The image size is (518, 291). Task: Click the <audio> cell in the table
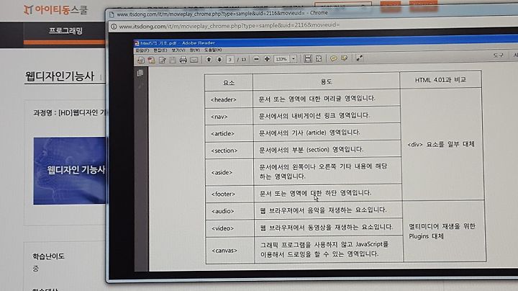[x=230, y=211]
